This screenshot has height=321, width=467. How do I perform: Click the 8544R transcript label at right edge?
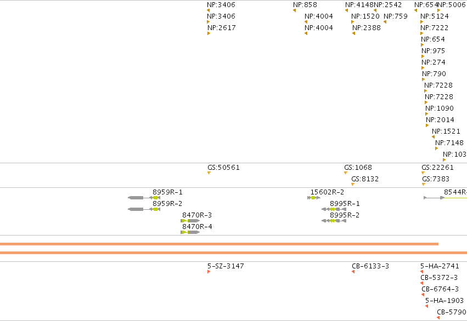coord(455,192)
